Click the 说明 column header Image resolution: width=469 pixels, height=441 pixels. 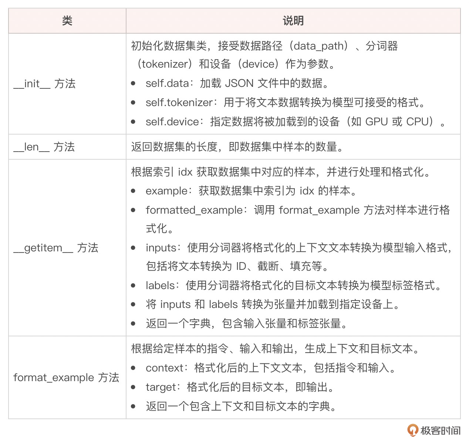coord(293,21)
